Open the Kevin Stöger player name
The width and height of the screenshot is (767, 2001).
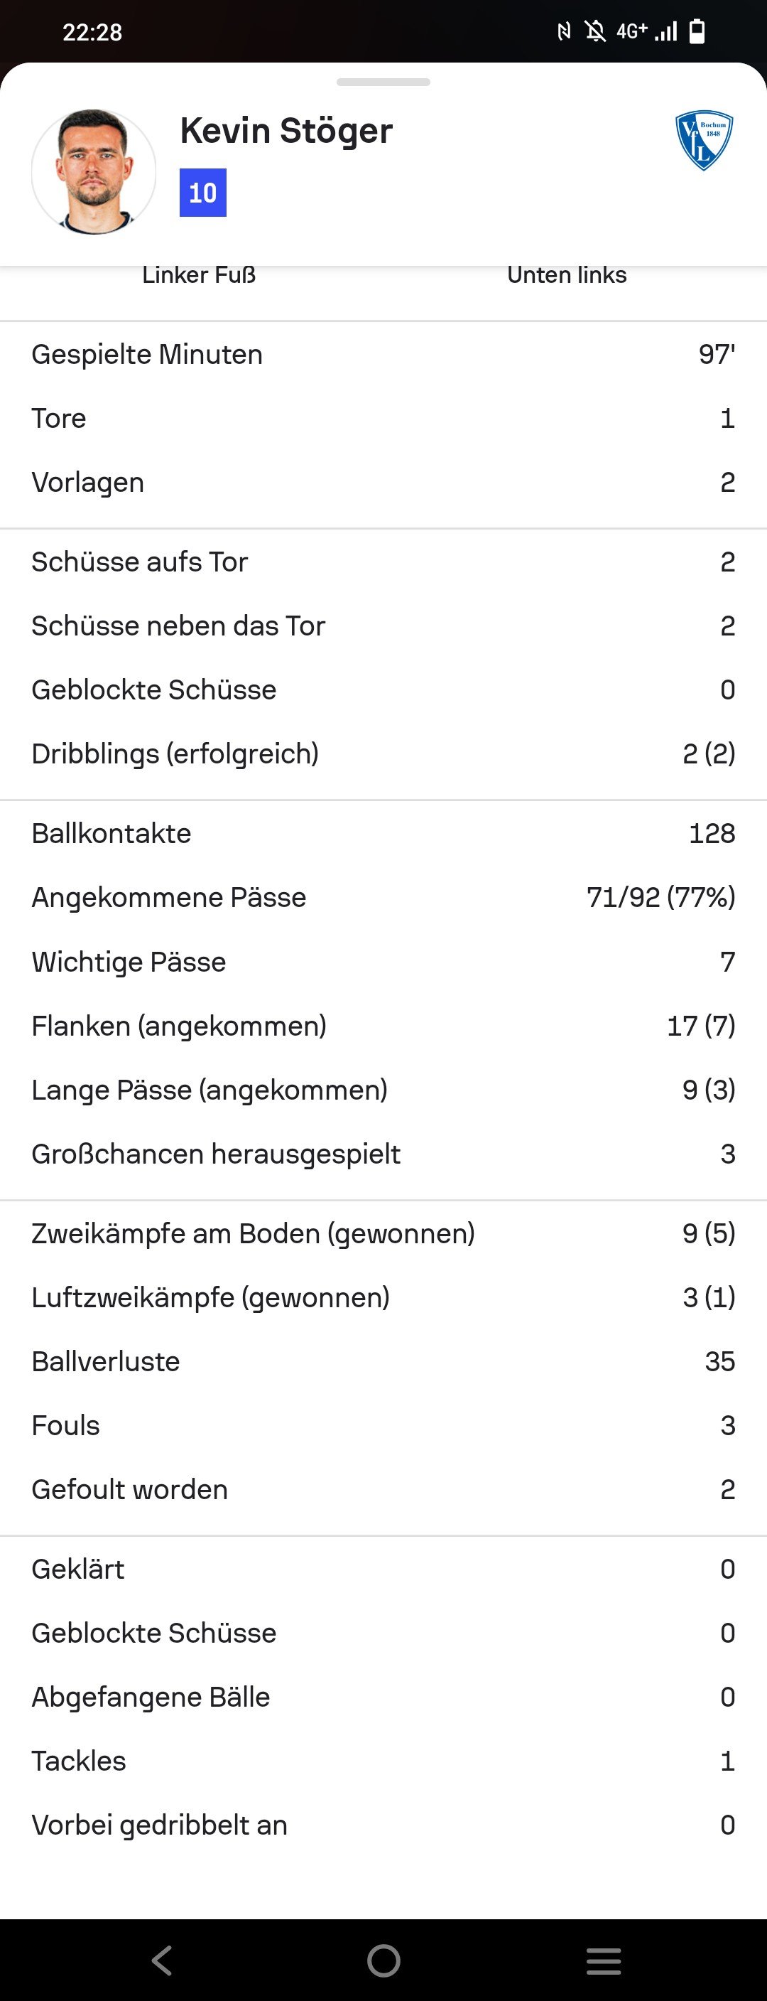pos(286,131)
